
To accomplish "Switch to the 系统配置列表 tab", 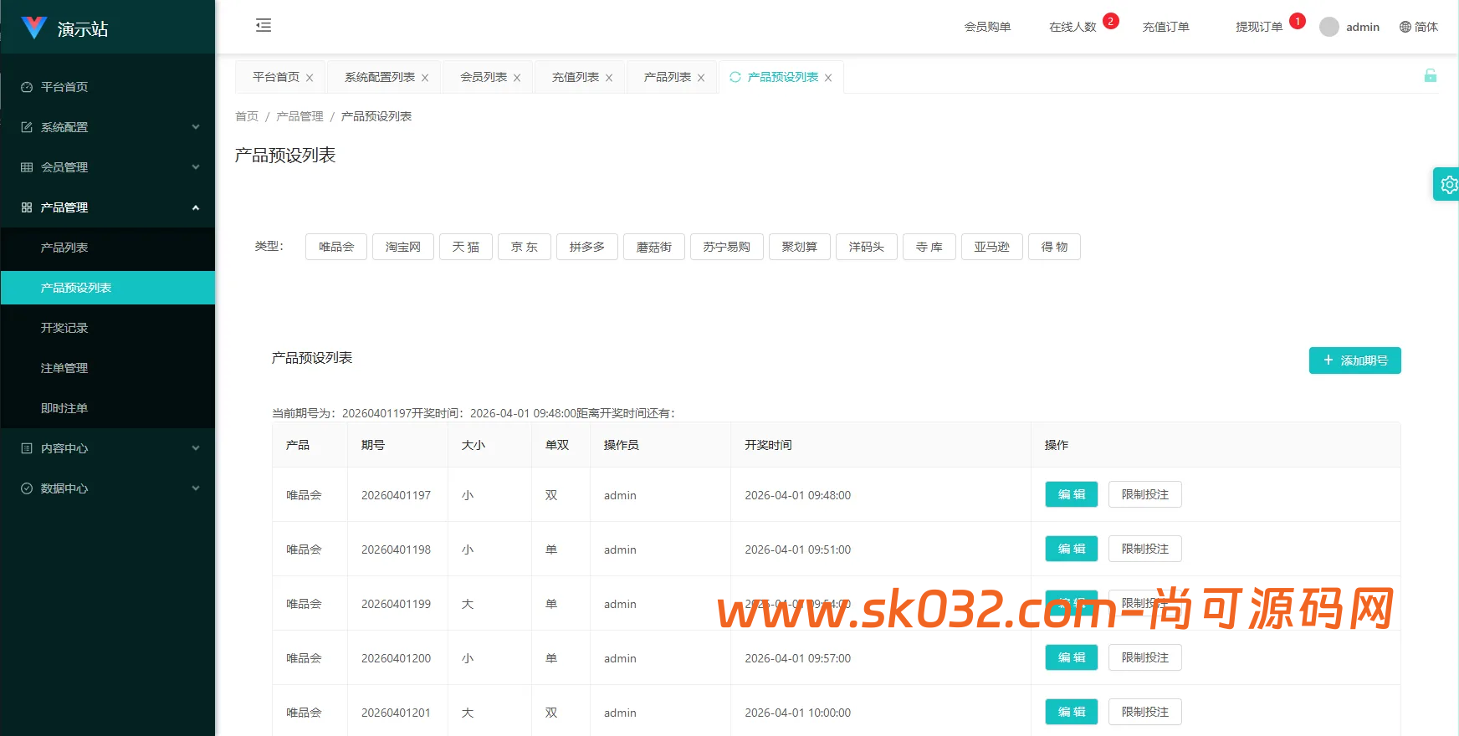I will click(380, 77).
